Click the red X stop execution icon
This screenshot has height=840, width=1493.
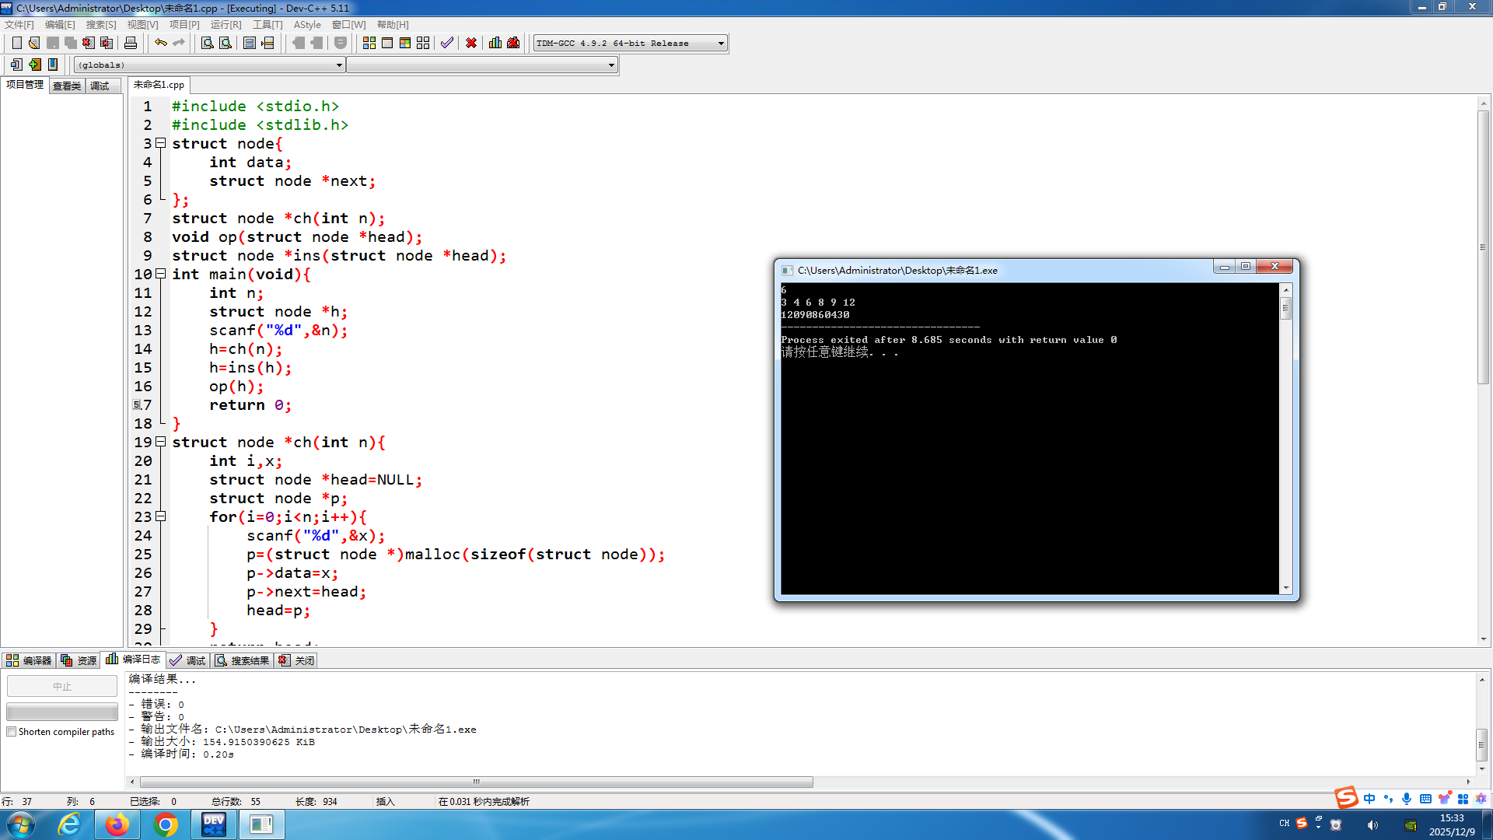[471, 43]
